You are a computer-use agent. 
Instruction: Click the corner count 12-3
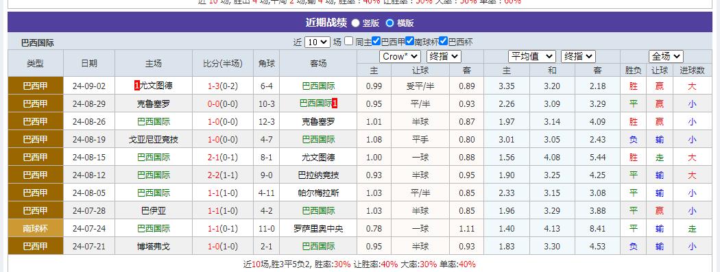point(266,121)
